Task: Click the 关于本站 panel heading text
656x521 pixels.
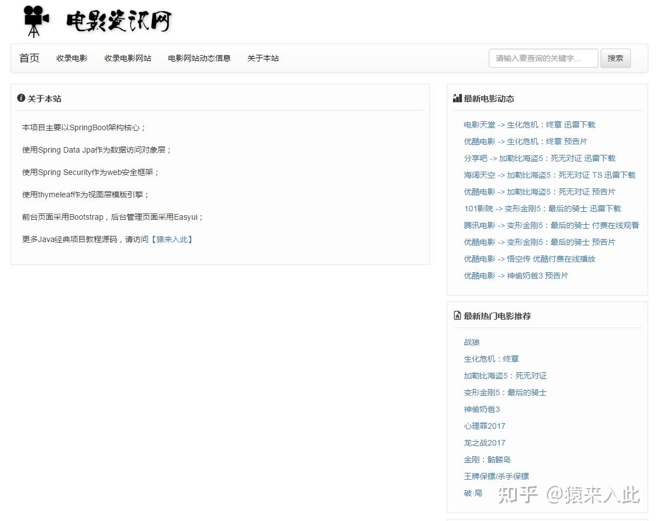Action: click(44, 98)
